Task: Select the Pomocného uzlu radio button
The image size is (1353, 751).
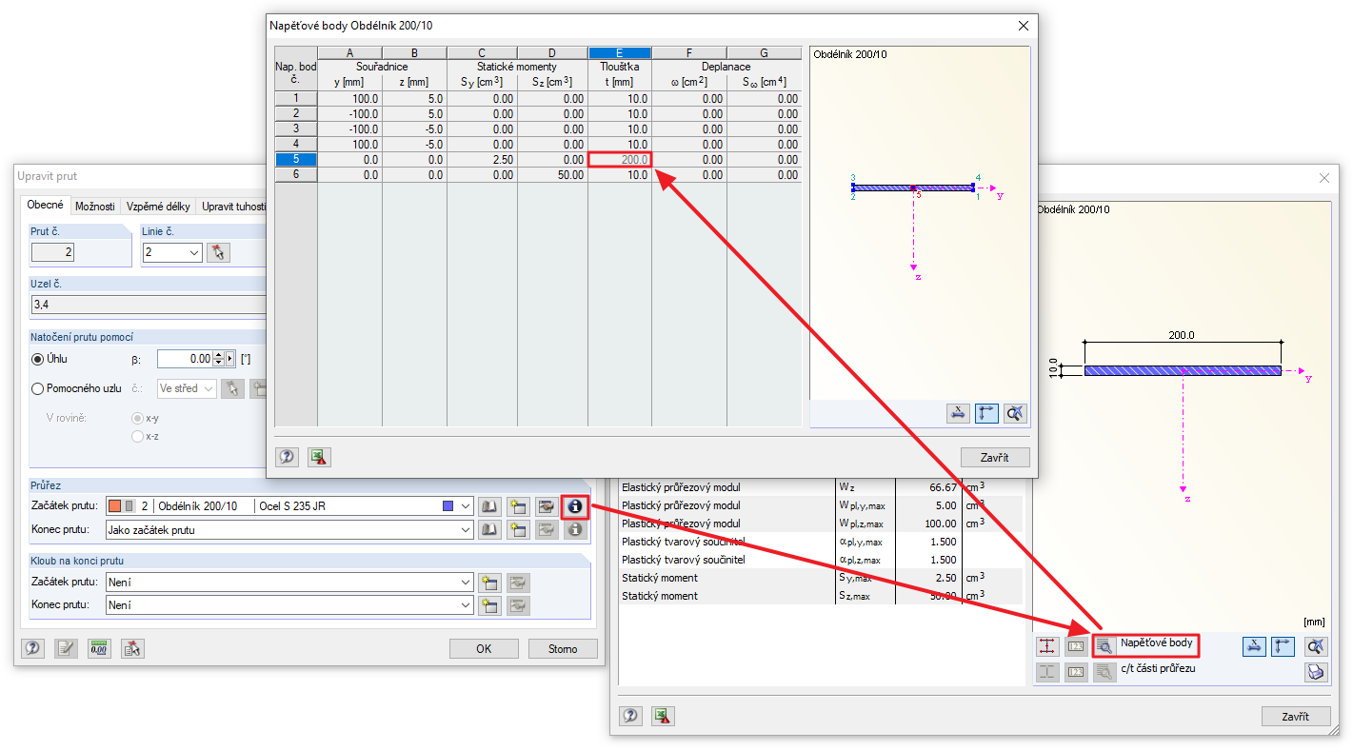Action: click(x=38, y=388)
